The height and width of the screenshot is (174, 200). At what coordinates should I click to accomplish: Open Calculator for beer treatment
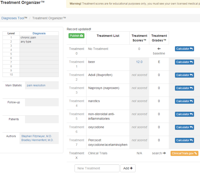point(184,62)
